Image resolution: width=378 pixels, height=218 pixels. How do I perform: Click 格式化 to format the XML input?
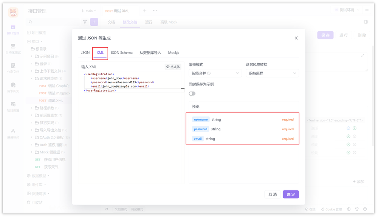(x=174, y=66)
